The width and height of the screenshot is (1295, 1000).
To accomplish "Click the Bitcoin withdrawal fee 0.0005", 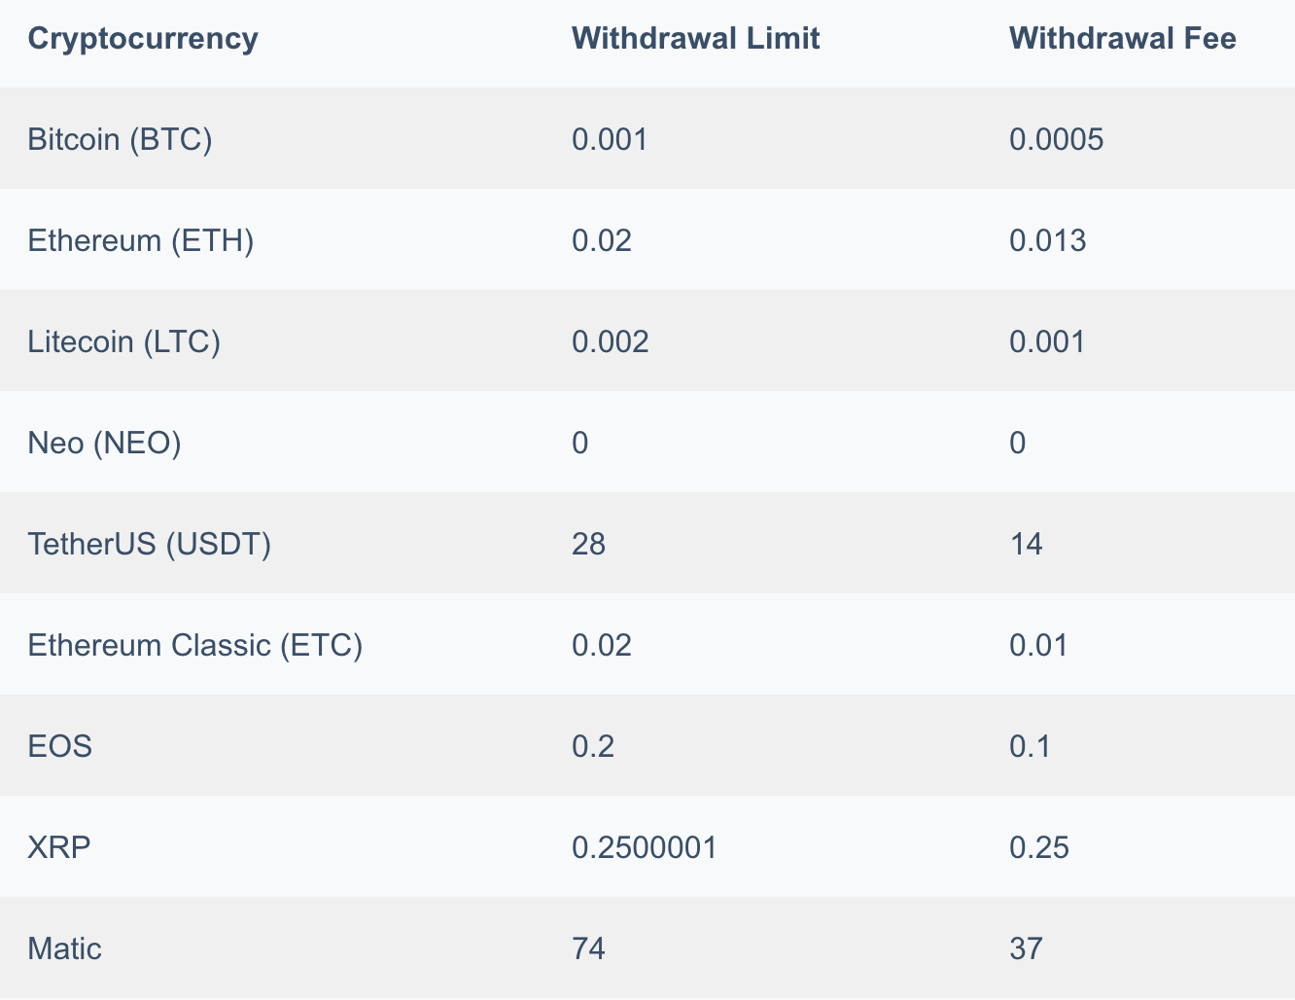I will 1056,140.
